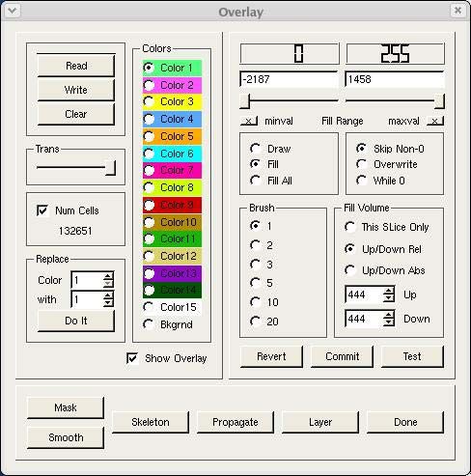This screenshot has height=476, width=471.
Task: Select Color 6 cyan swatch
Action: 172,154
